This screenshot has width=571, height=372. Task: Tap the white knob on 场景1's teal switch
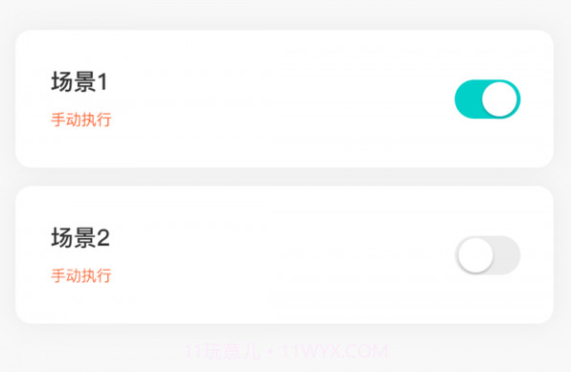point(500,98)
